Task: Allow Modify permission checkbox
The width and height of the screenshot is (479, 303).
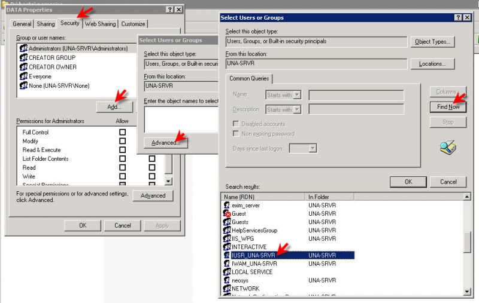Action: pyautogui.click(x=123, y=141)
